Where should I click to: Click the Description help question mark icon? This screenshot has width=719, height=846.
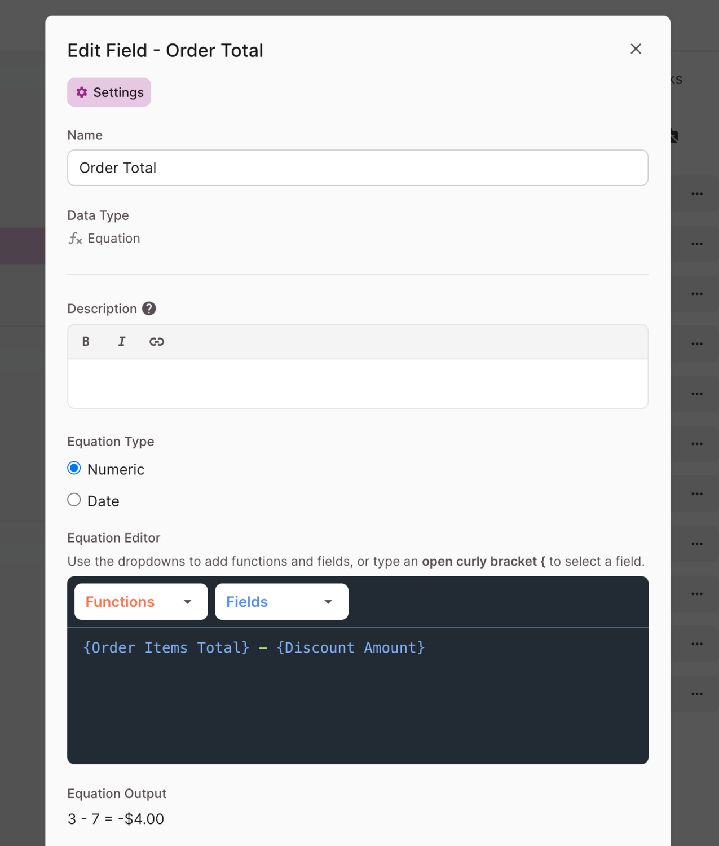[x=148, y=308]
